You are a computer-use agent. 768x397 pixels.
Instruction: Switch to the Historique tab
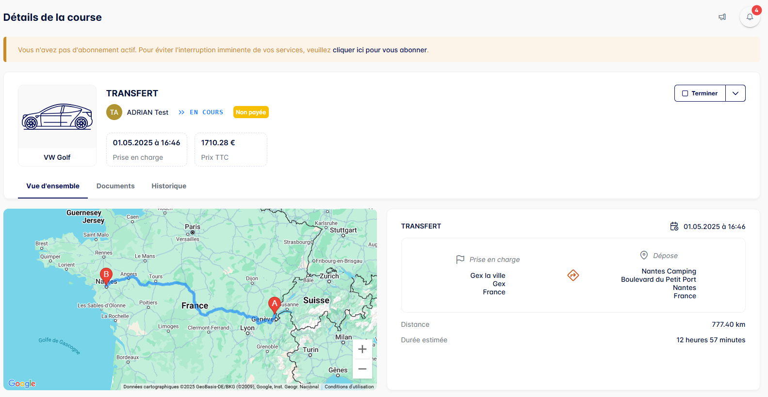pyautogui.click(x=169, y=186)
